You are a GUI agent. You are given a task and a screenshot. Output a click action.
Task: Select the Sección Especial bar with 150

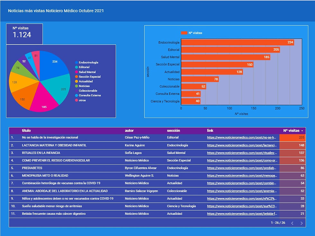click(x=217, y=65)
